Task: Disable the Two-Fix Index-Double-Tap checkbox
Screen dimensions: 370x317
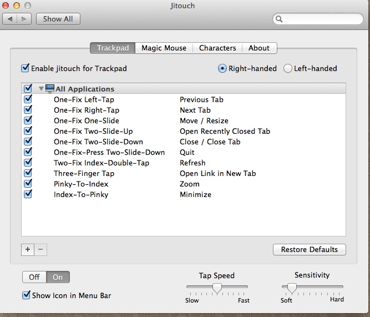Action: [28, 162]
